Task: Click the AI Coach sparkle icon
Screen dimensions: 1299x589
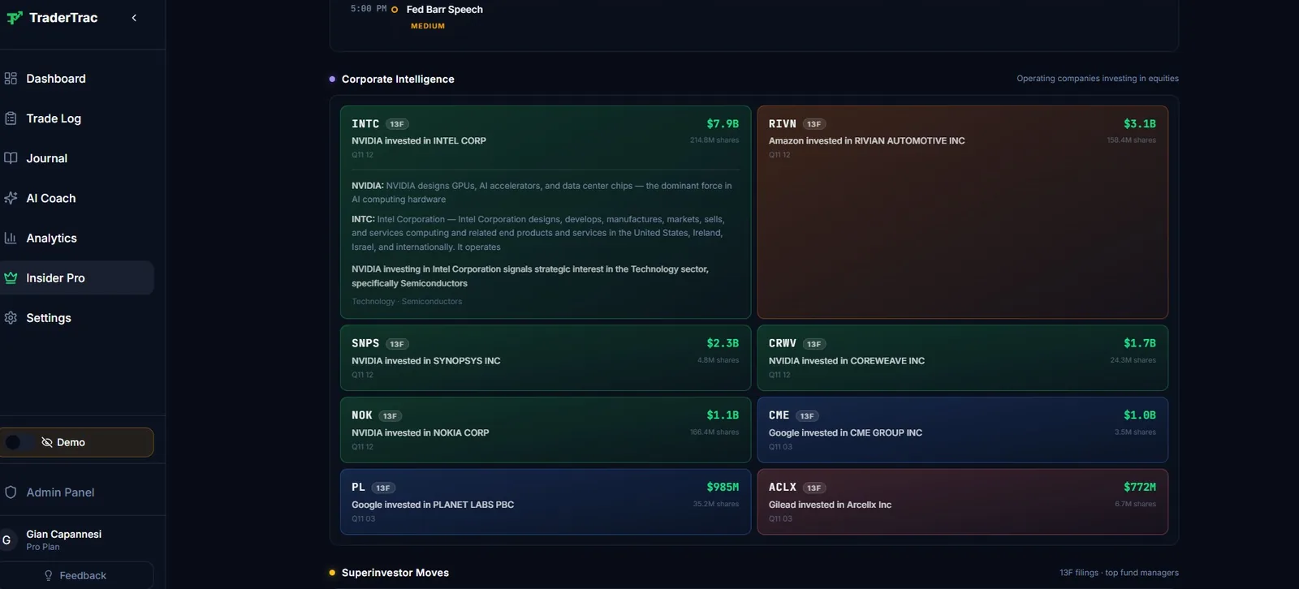Action: point(11,198)
